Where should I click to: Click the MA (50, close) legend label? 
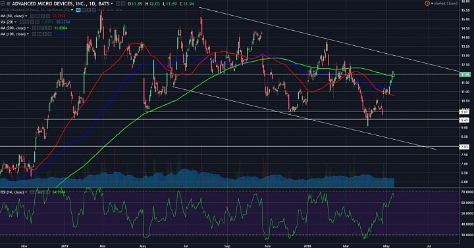coord(12,16)
